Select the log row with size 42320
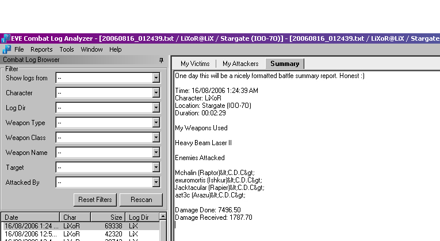The width and height of the screenshot is (440, 241). pos(81,234)
